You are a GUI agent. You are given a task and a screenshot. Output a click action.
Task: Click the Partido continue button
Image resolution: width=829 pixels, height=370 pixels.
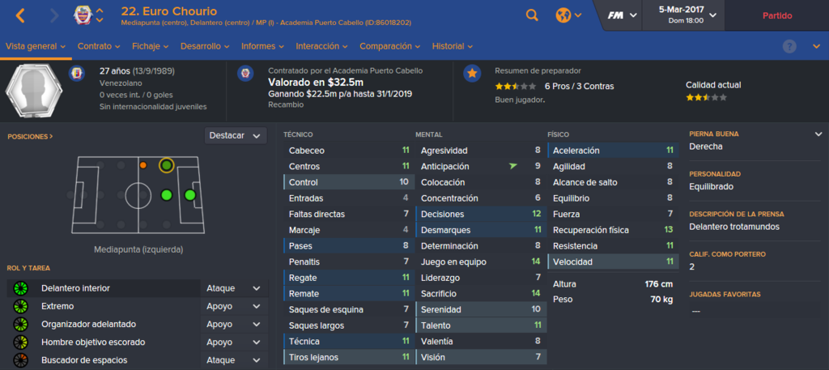[x=777, y=16]
